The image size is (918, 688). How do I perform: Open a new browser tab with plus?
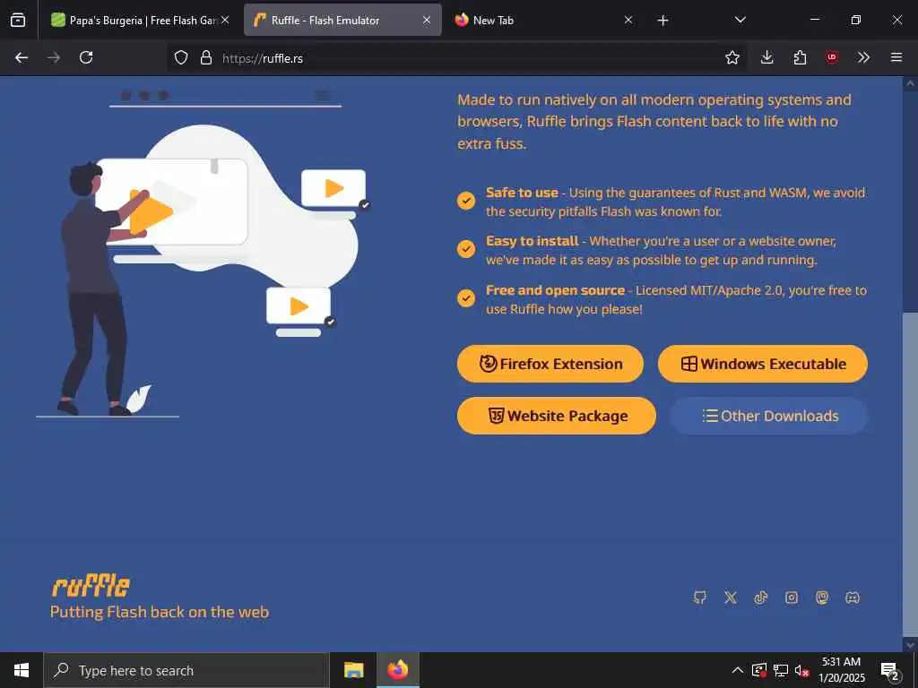[x=663, y=21]
